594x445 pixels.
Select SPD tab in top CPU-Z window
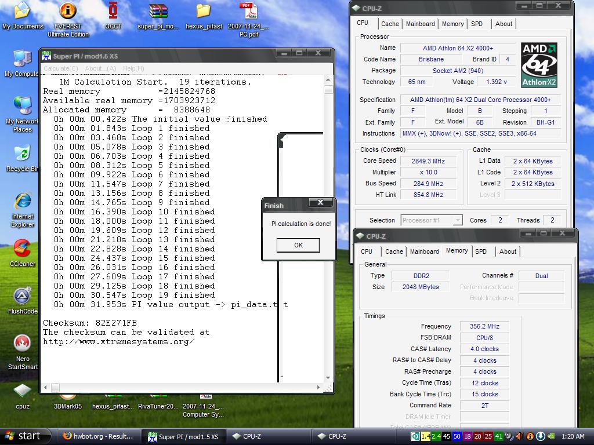pyautogui.click(x=477, y=24)
